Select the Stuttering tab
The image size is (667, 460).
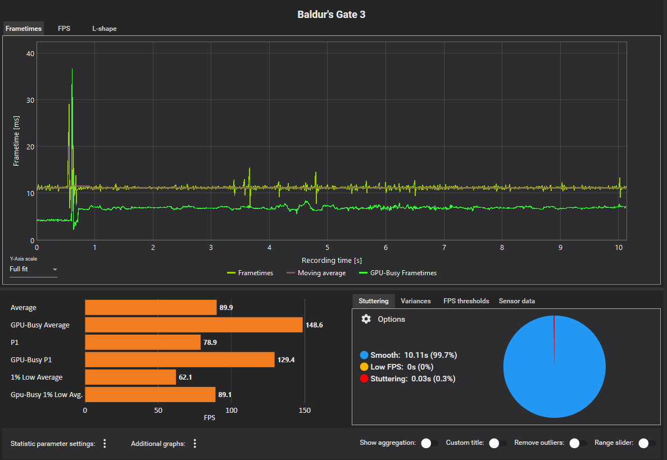coord(374,301)
